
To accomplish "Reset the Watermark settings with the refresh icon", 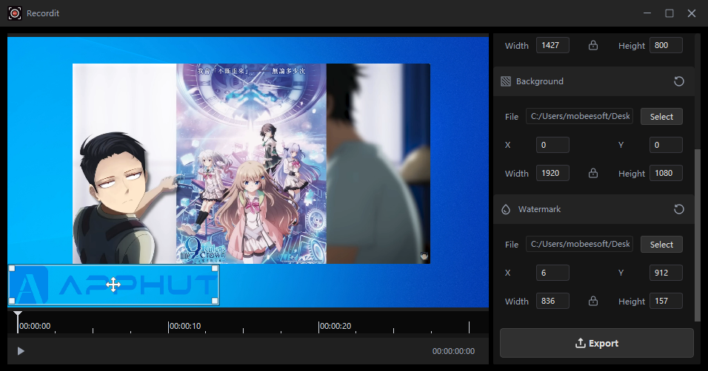I will [678, 209].
